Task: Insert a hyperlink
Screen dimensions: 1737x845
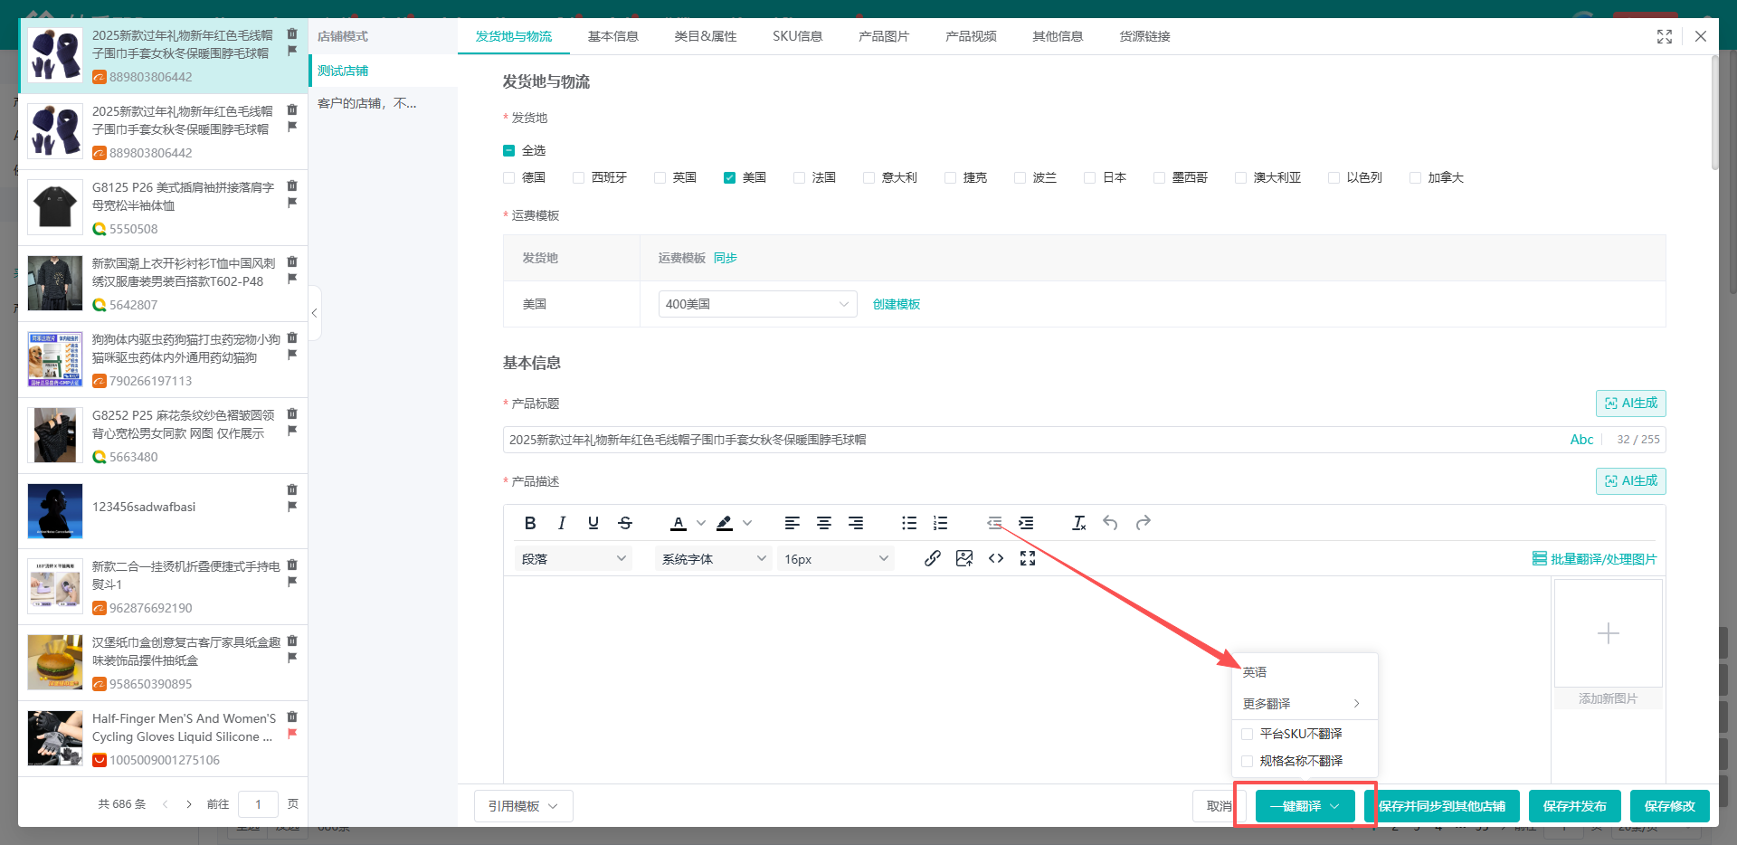Action: click(x=933, y=558)
